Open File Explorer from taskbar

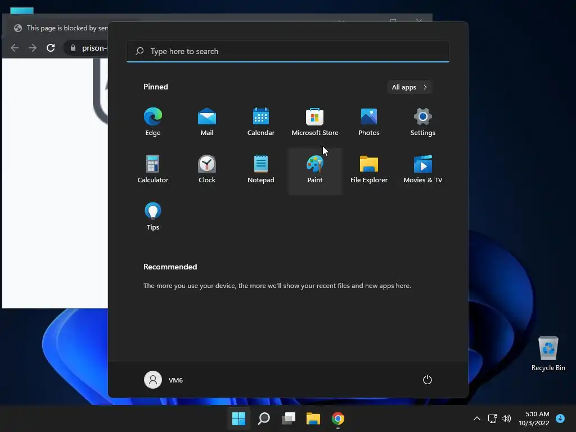313,418
